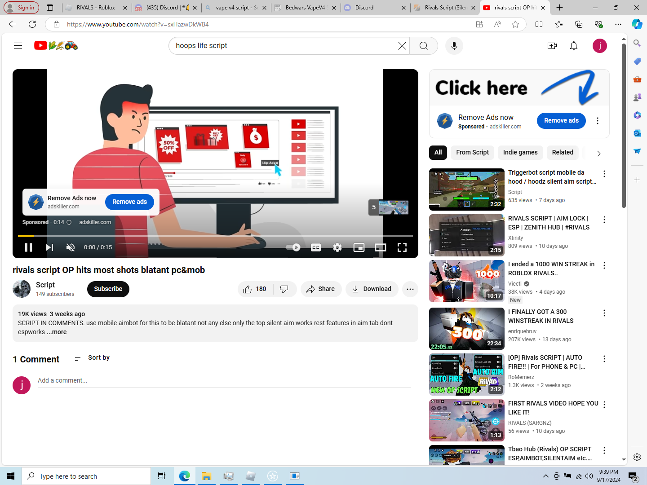Open the adskiller.com link under video
The width and height of the screenshot is (647, 485).
95,222
